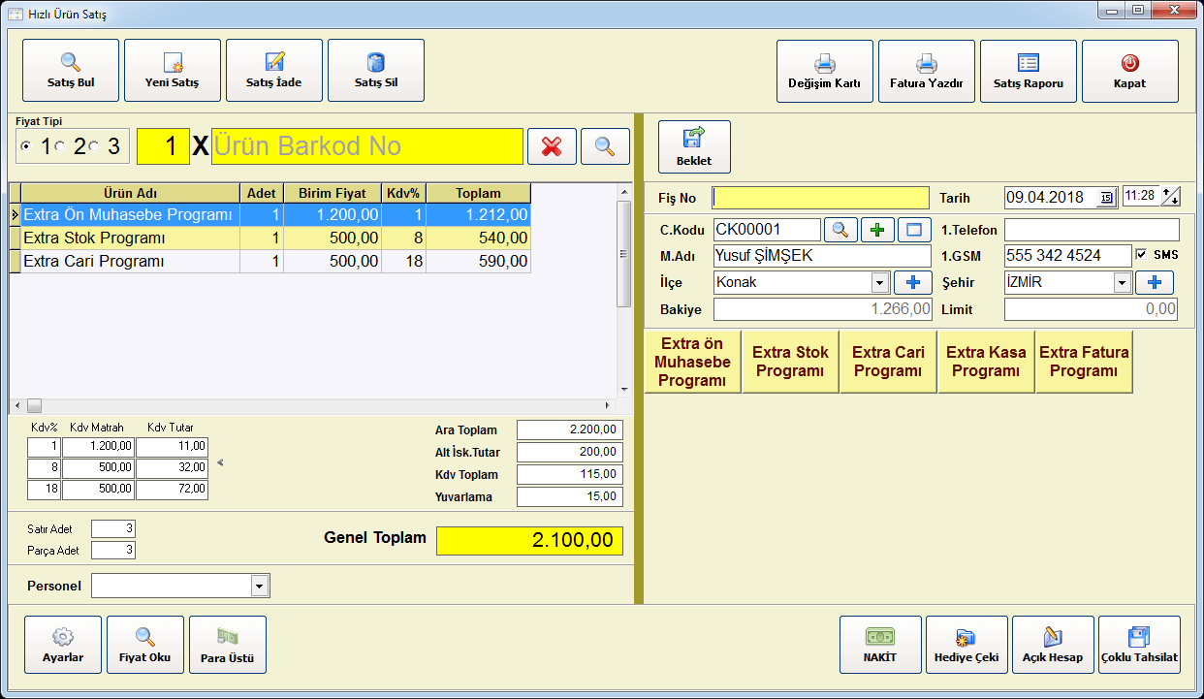Open Çoklu Tahsilat multi-payment

pos(1139,645)
